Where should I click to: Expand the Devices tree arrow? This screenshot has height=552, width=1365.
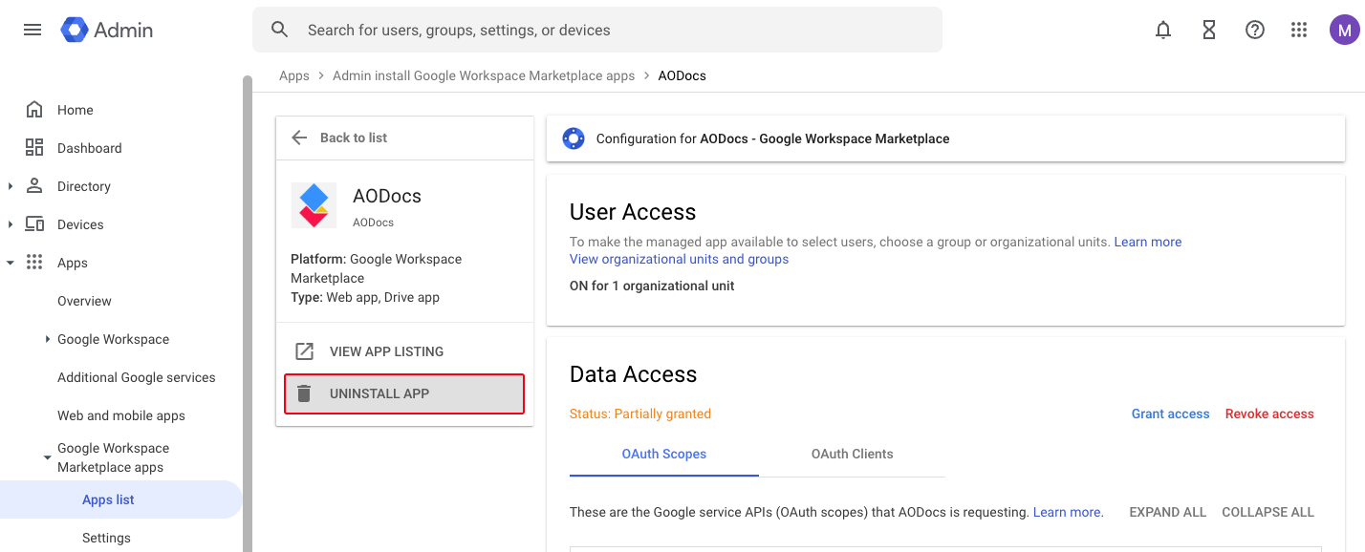[x=11, y=224]
